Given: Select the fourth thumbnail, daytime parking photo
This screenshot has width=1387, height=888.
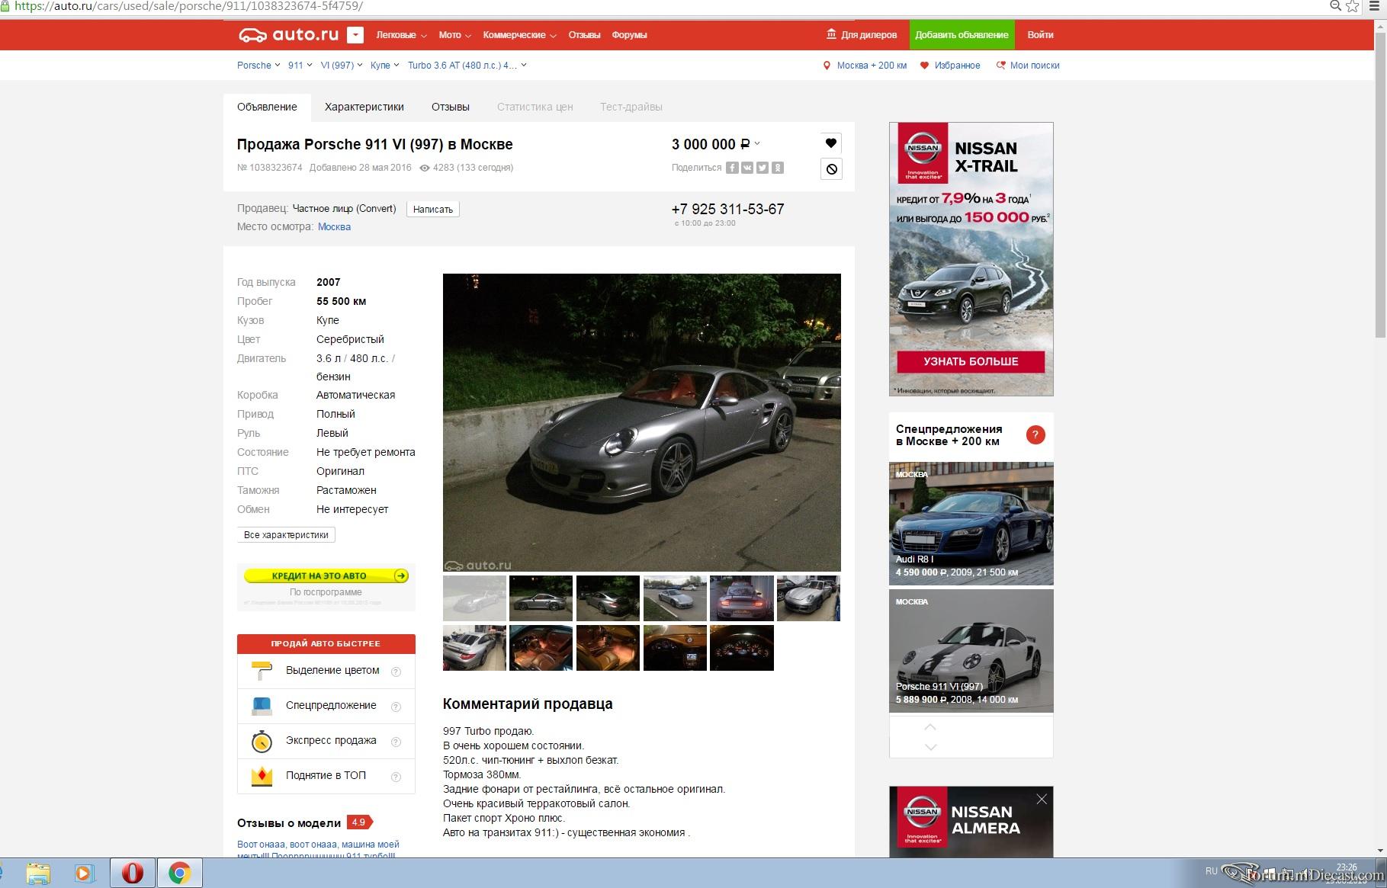Looking at the screenshot, I should click(675, 598).
